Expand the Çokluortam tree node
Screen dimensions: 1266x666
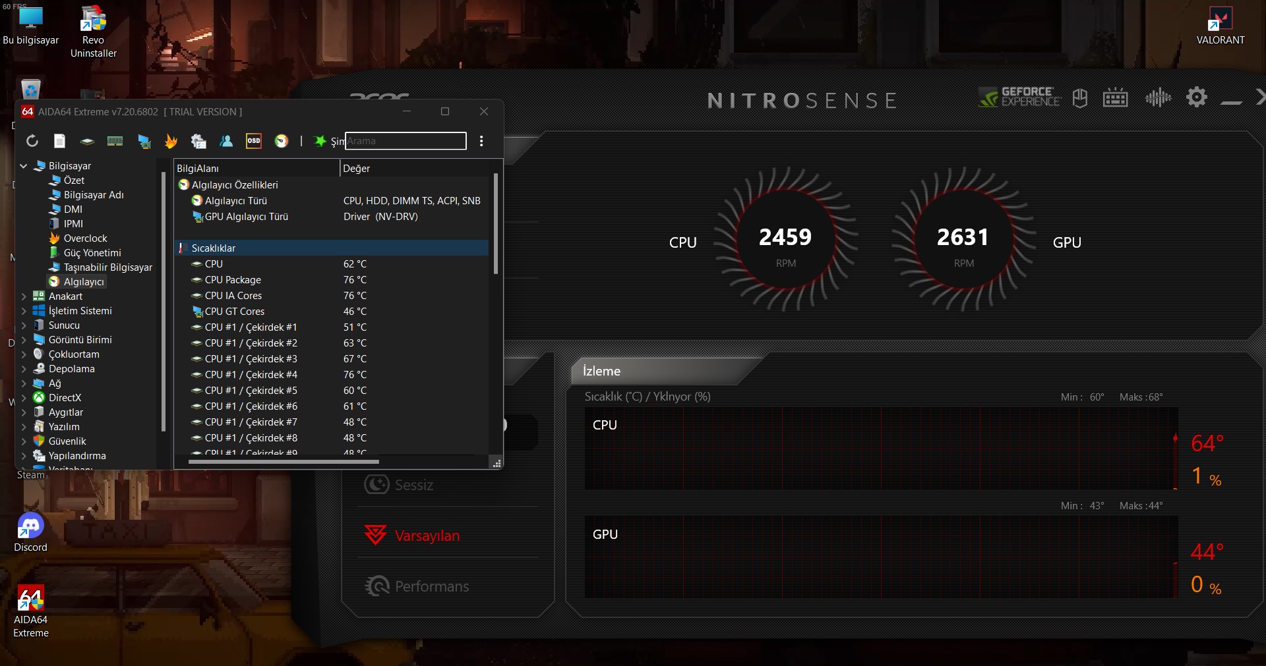point(24,354)
